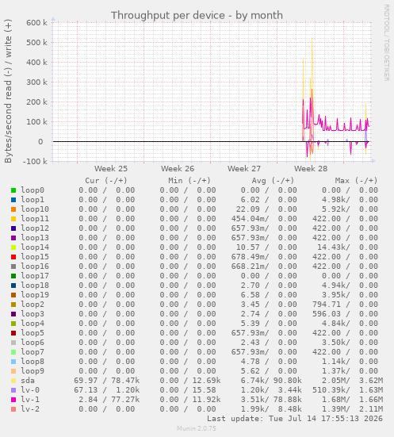Click the pale yellow sda legend swatch
Image resolution: width=394 pixels, height=437 pixels.
[x=13, y=381]
